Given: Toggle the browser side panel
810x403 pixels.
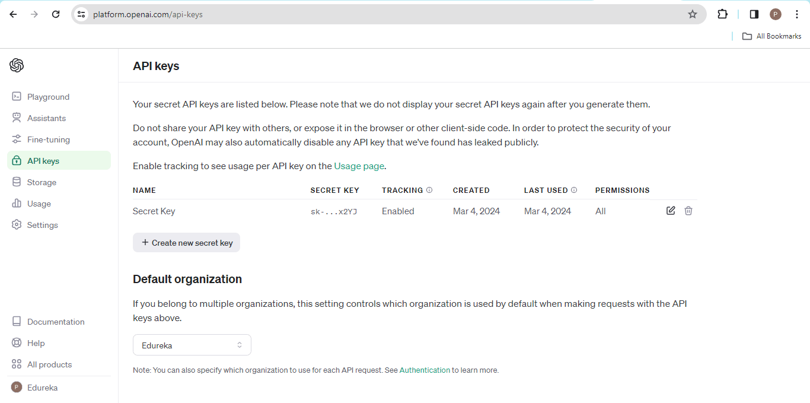Looking at the screenshot, I should (x=754, y=14).
